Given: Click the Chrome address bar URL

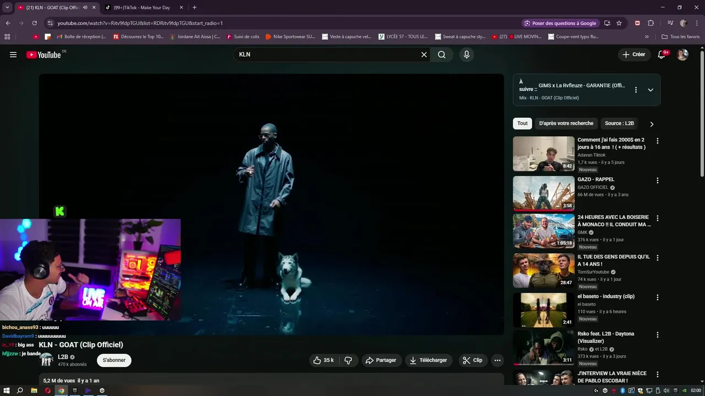Looking at the screenshot, I should click(140, 23).
